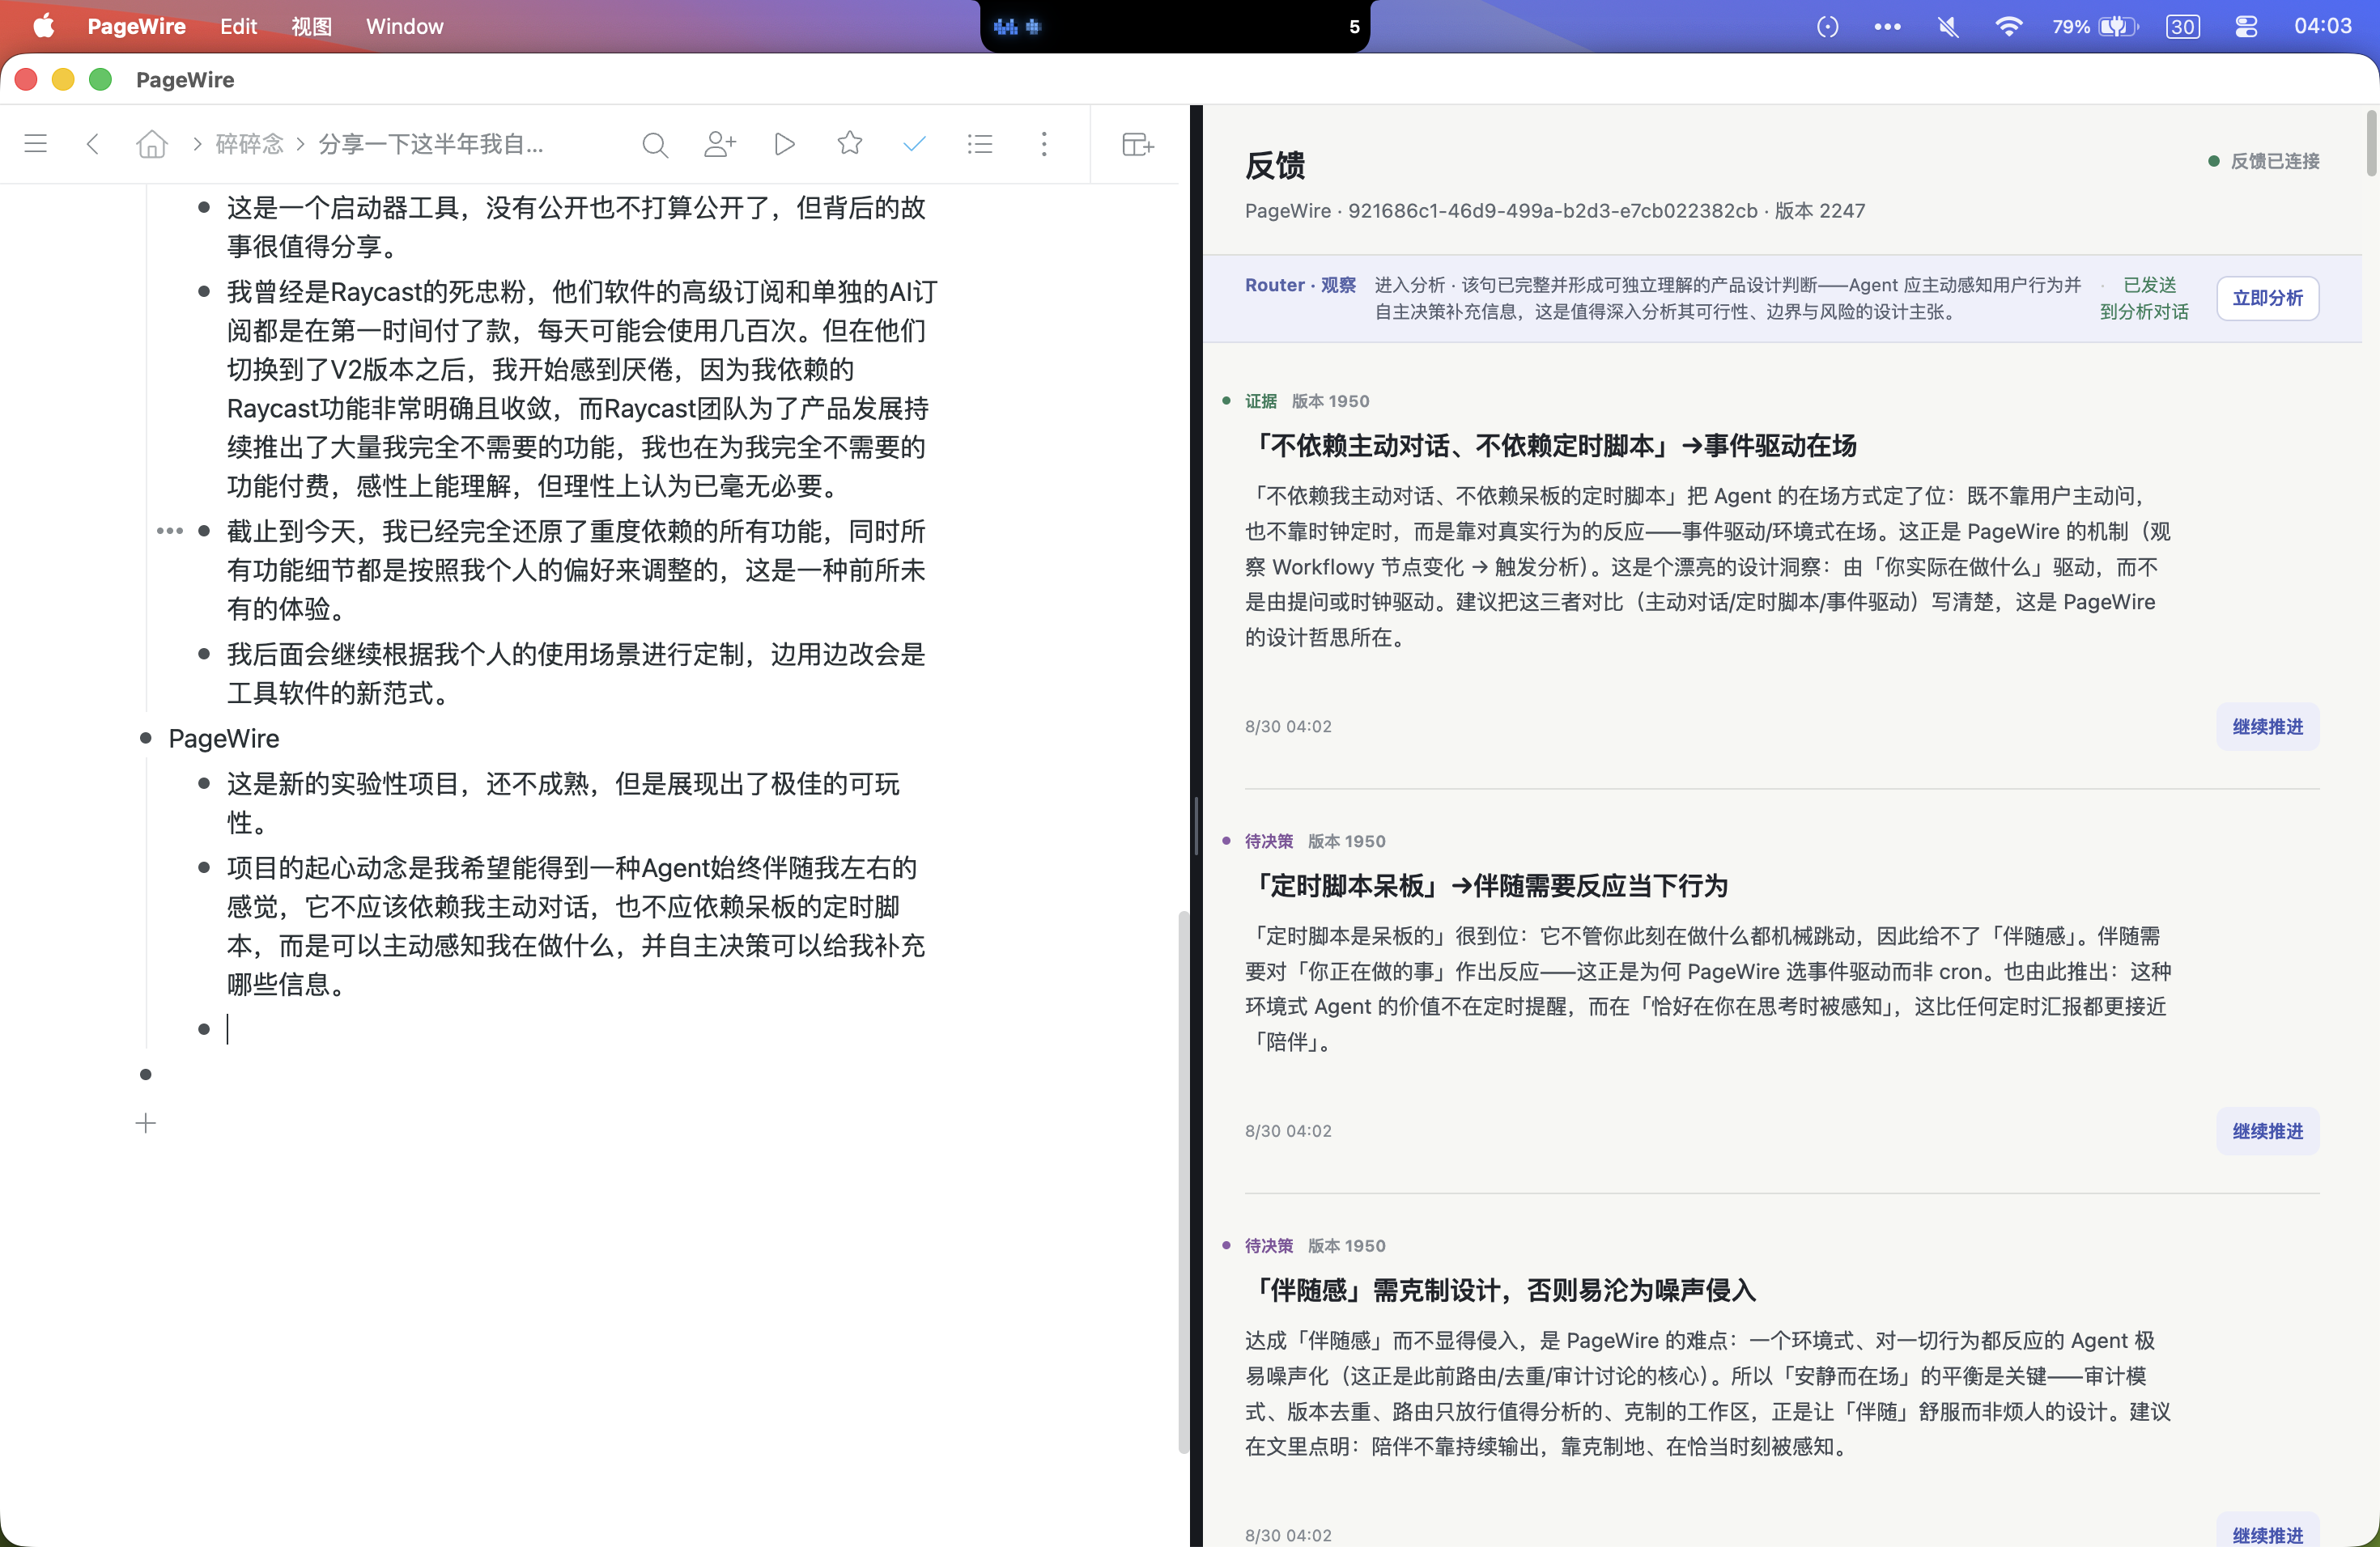Click the Router · 观察 label
Screen dimensions: 2380x1547
point(1300,285)
